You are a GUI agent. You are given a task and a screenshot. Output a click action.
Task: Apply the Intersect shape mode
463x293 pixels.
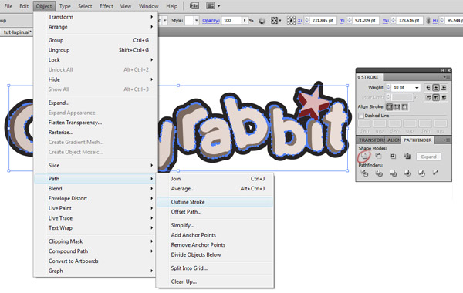click(x=393, y=156)
